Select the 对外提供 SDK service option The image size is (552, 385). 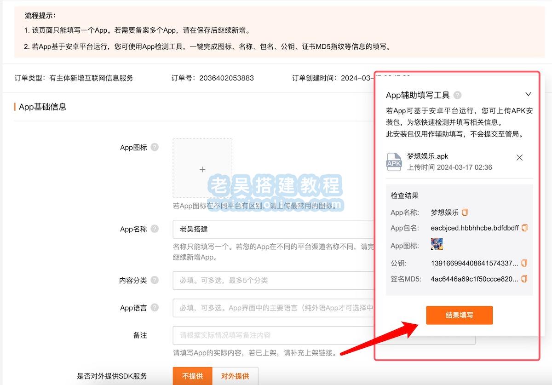coord(235,376)
